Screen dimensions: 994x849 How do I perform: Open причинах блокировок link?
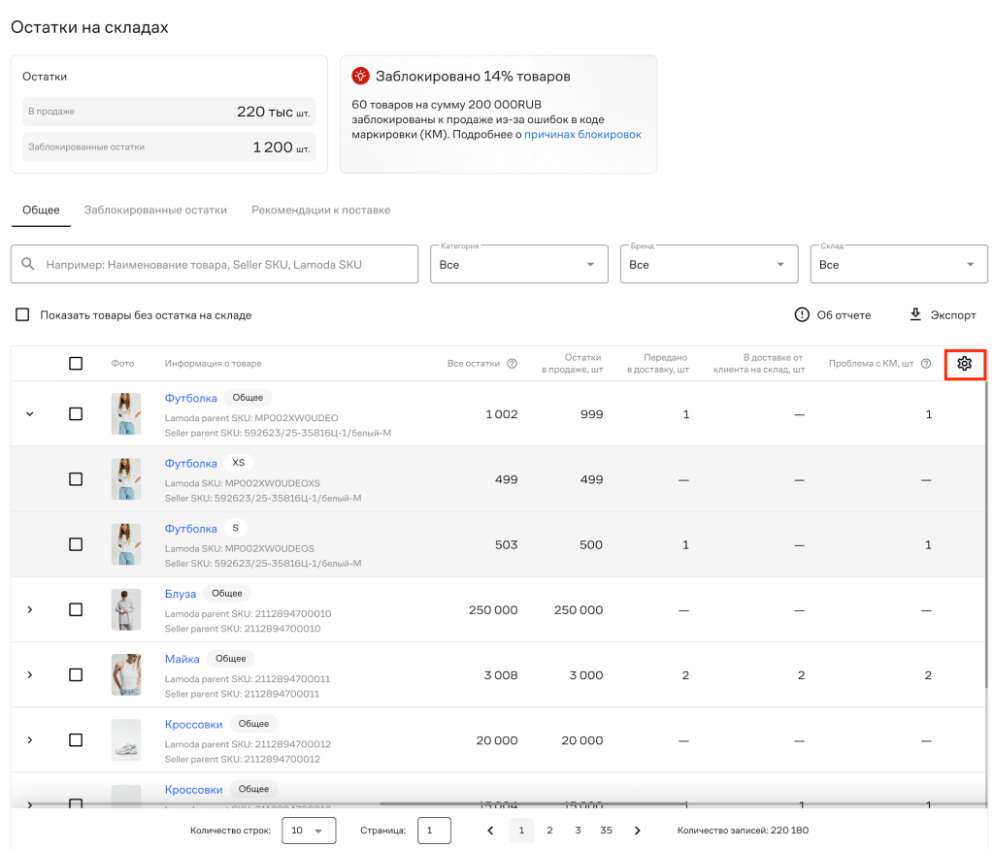pos(582,134)
